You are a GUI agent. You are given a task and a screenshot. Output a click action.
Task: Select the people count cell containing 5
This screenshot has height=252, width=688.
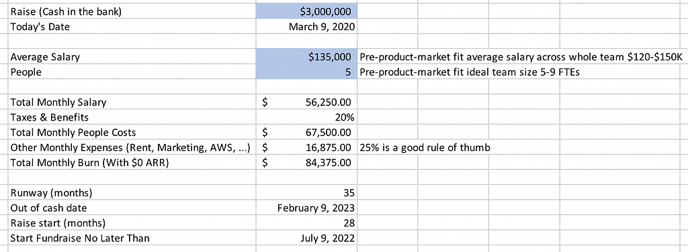point(306,72)
